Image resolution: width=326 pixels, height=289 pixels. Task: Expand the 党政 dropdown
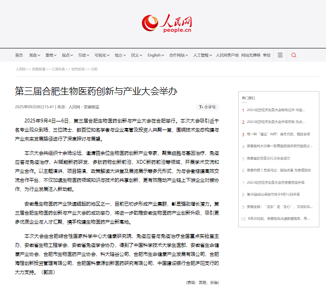[x=35, y=55]
